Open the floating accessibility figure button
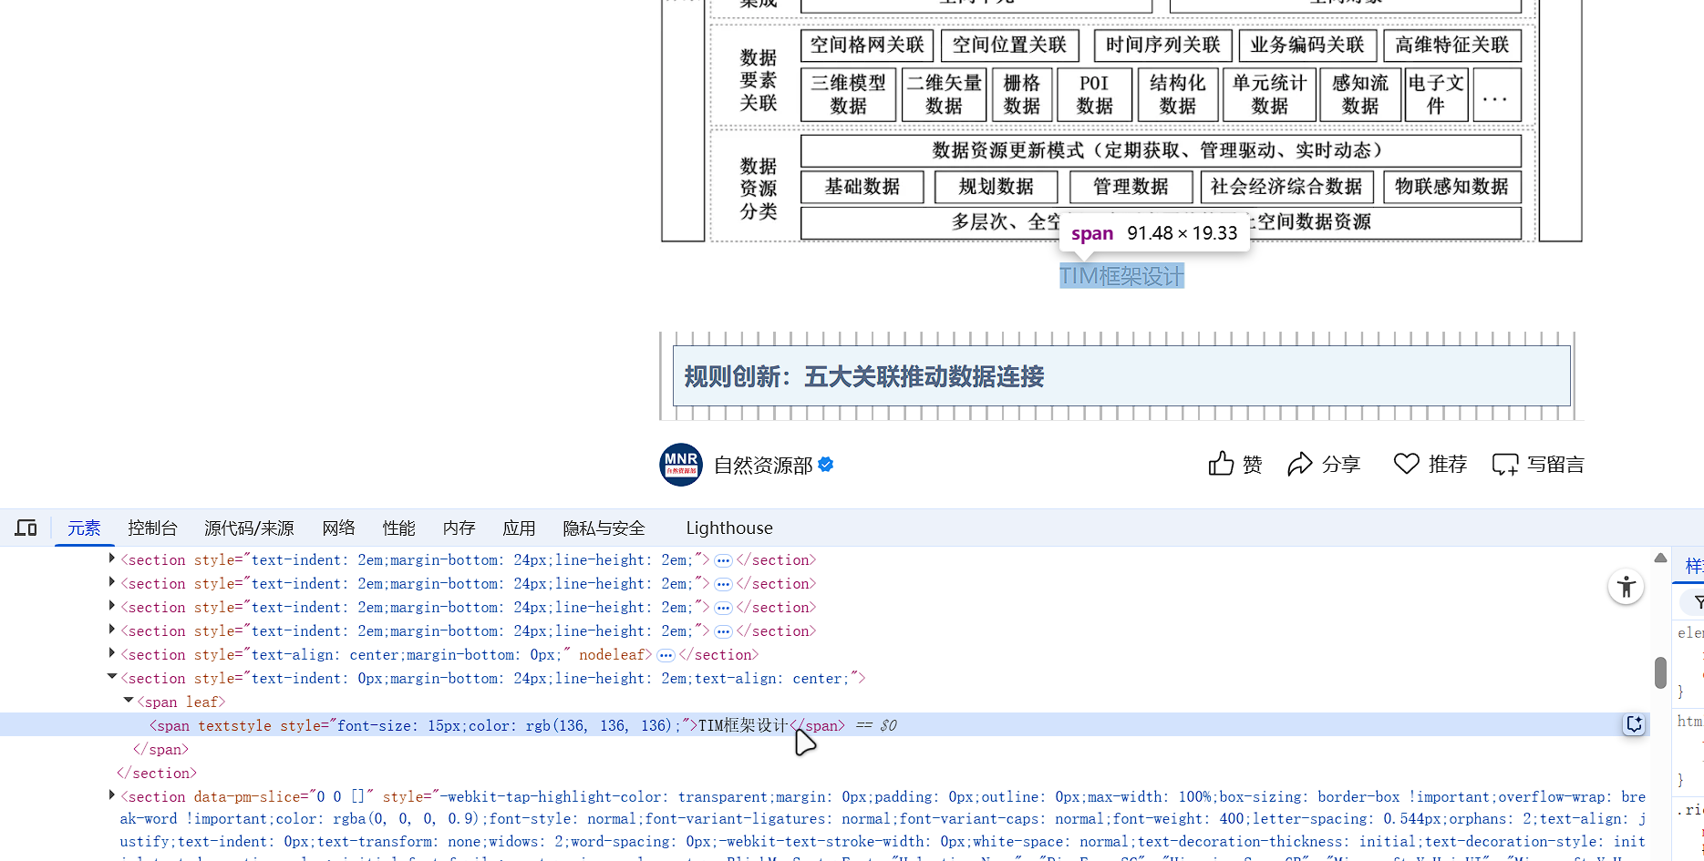Screen dimensions: 1704x861 pyautogui.click(x=1626, y=587)
